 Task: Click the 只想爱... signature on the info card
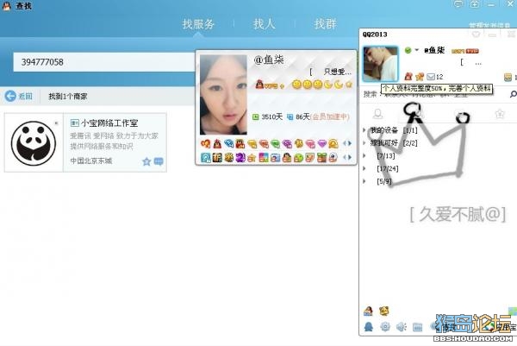pyautogui.click(x=337, y=72)
